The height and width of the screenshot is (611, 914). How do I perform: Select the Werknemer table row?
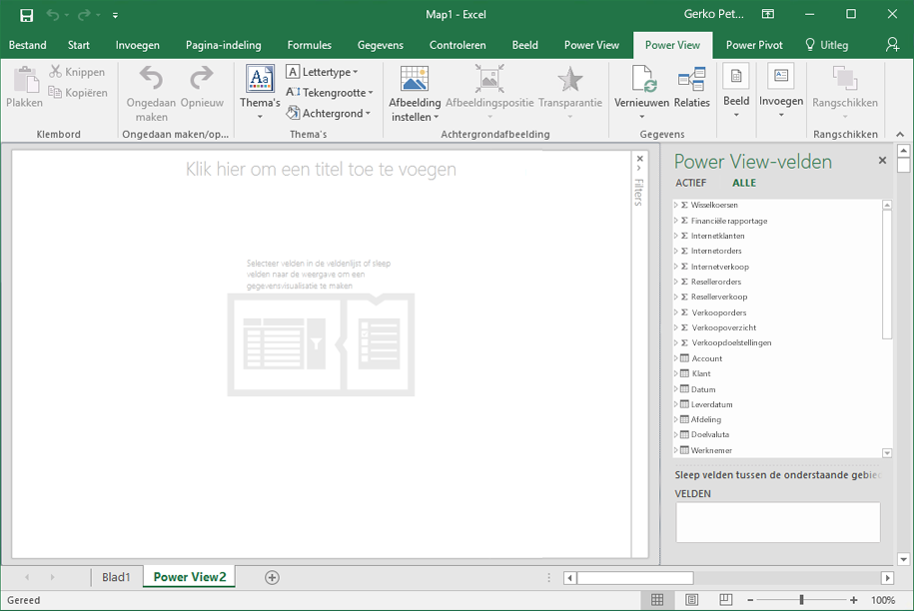pos(777,450)
